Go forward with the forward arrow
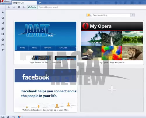 [14, 7]
